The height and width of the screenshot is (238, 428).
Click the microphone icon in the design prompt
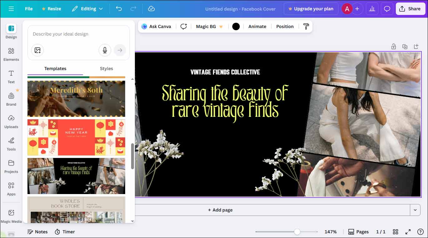pos(105,50)
